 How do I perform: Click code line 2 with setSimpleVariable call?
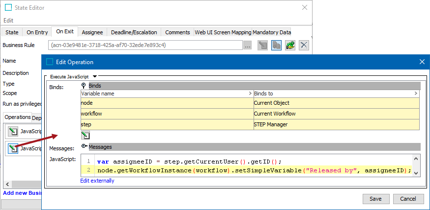point(254,171)
